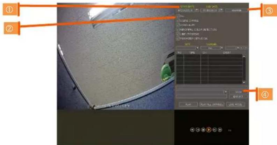
Task: Toggle ABNORMAL COLOR DETECTION checkbox
Action: (178, 29)
